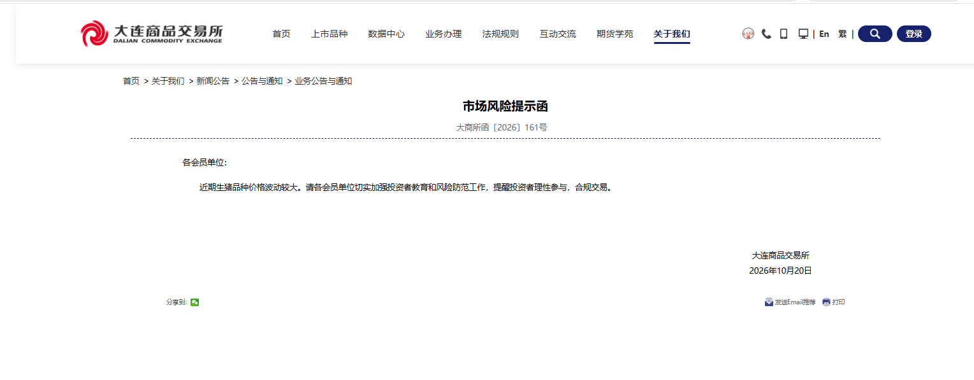
Task: Open the 首页 navigation menu item
Action: click(281, 34)
